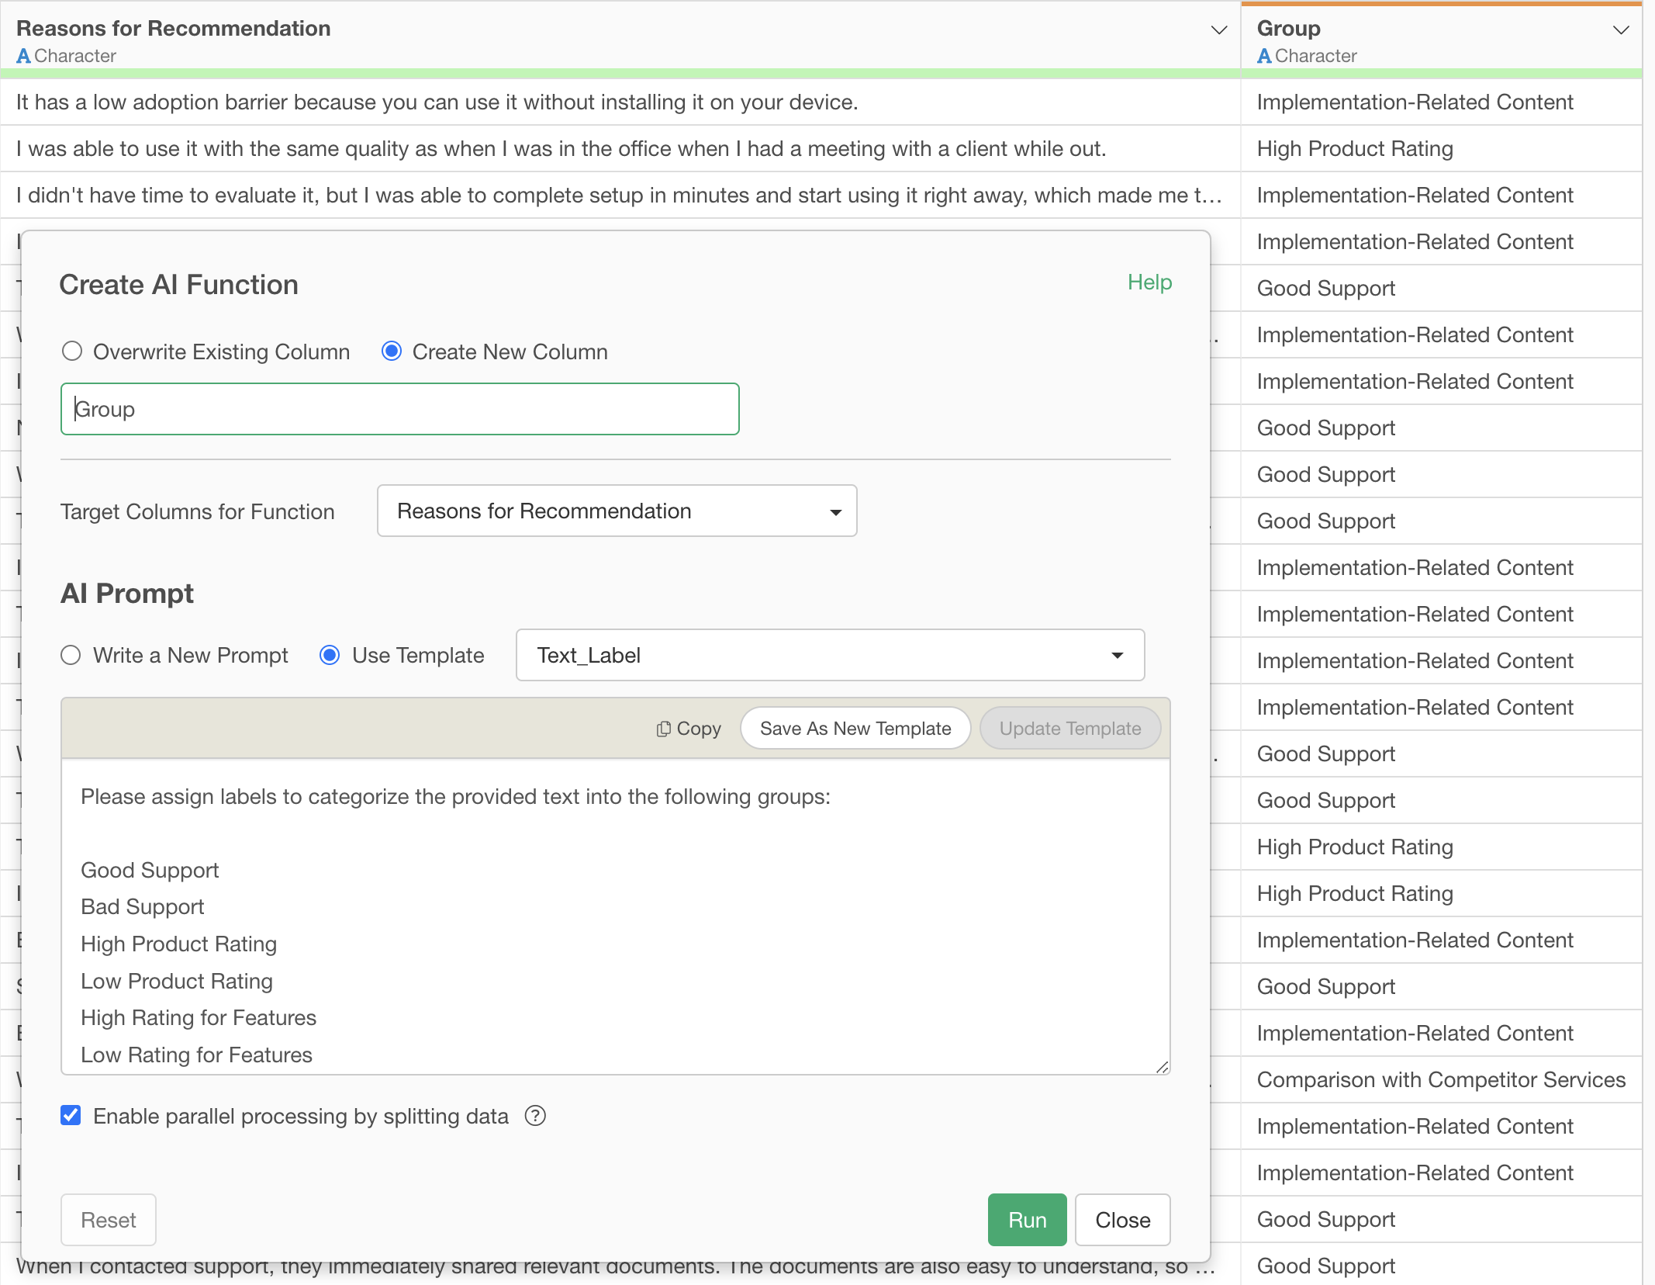Select Create New Column radio option
The height and width of the screenshot is (1285, 1655).
(x=392, y=352)
